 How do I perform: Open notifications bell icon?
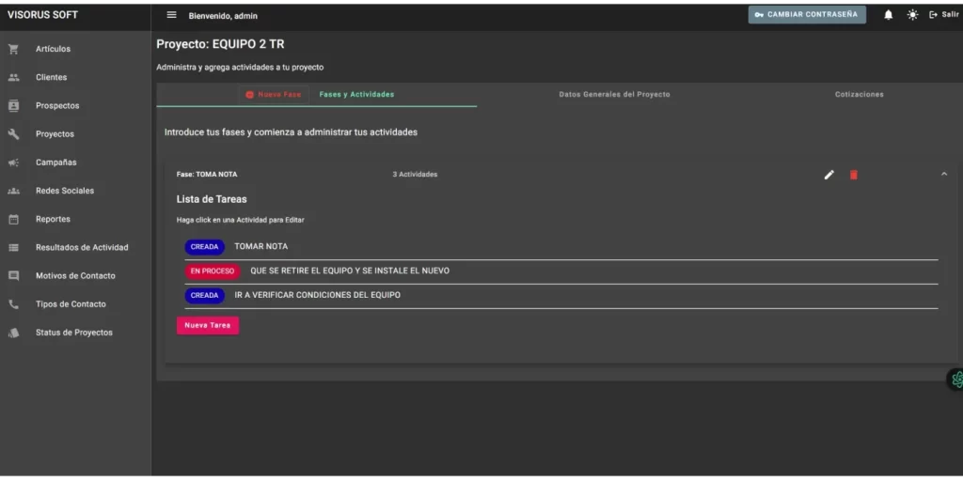[x=888, y=15]
